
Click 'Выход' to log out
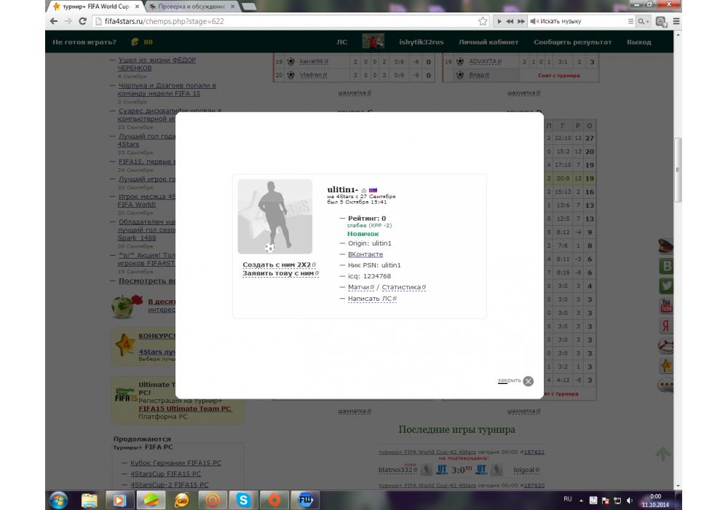[639, 42]
